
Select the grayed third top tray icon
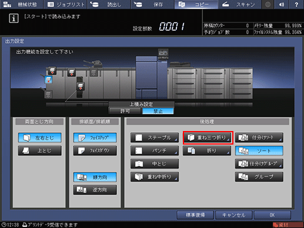pyautogui.click(x=93, y=72)
